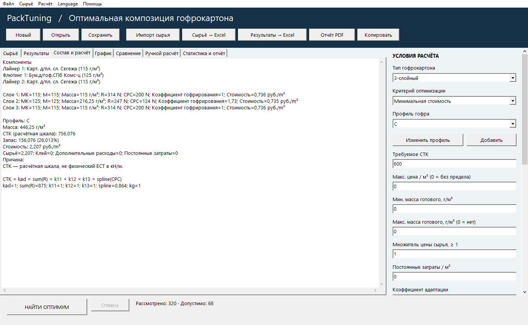Open a file with Открыть button
The width and height of the screenshot is (528, 325).
(61, 35)
